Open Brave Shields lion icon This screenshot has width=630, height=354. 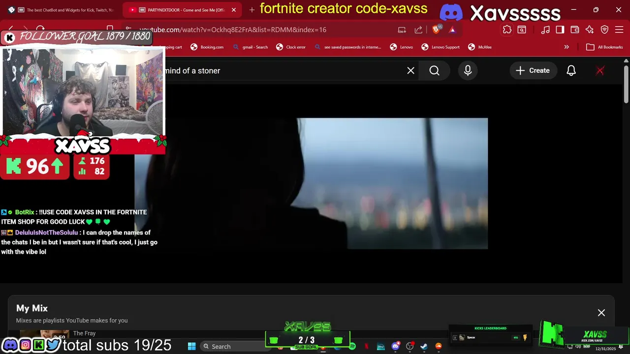tap(436, 29)
